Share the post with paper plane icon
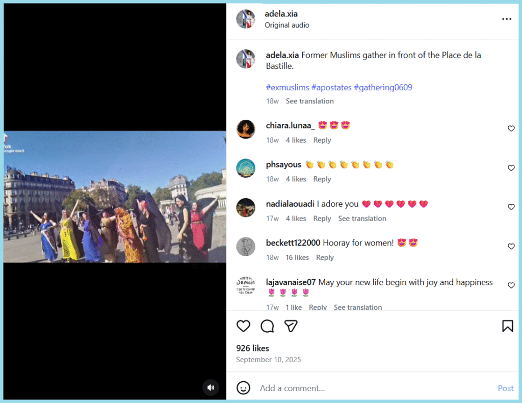 tap(291, 326)
